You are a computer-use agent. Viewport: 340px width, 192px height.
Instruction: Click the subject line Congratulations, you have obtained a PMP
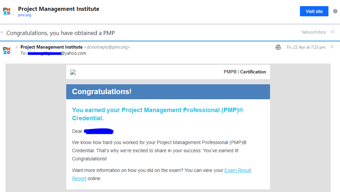(x=60, y=33)
